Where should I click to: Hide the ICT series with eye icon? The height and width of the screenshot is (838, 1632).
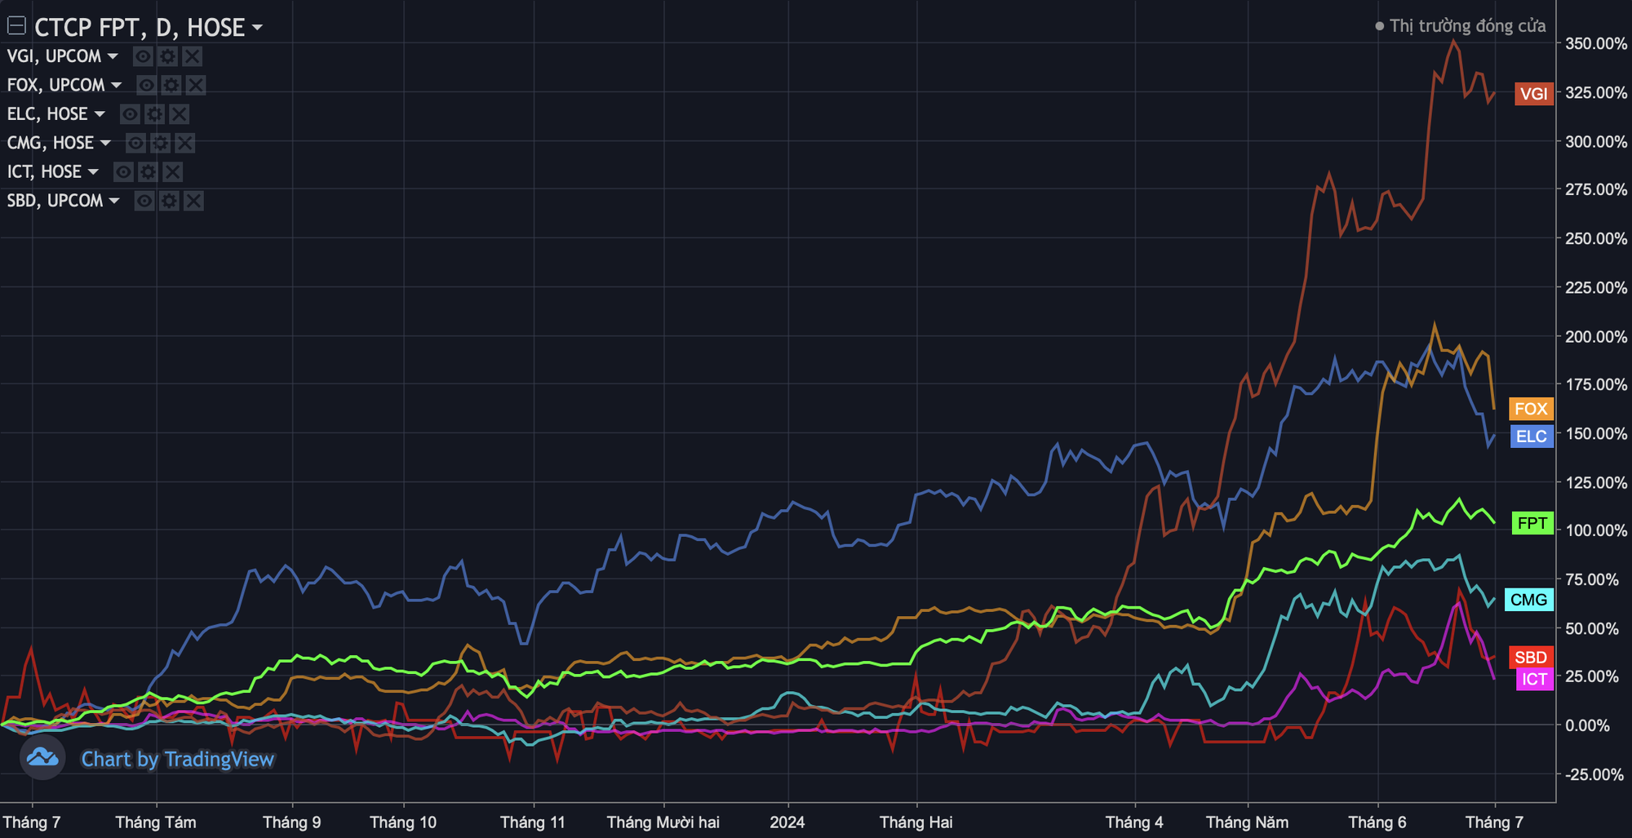tap(123, 172)
